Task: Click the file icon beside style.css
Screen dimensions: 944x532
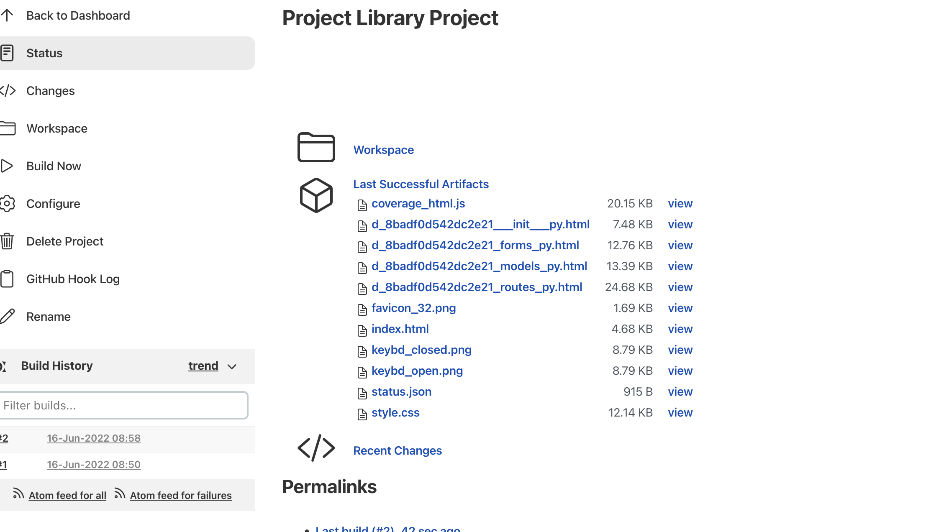Action: coord(362,414)
